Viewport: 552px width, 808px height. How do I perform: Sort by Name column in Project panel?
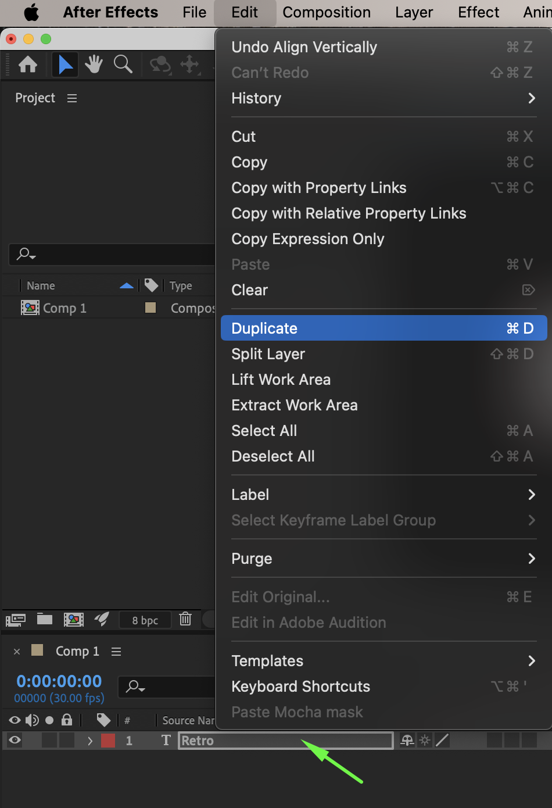point(41,285)
